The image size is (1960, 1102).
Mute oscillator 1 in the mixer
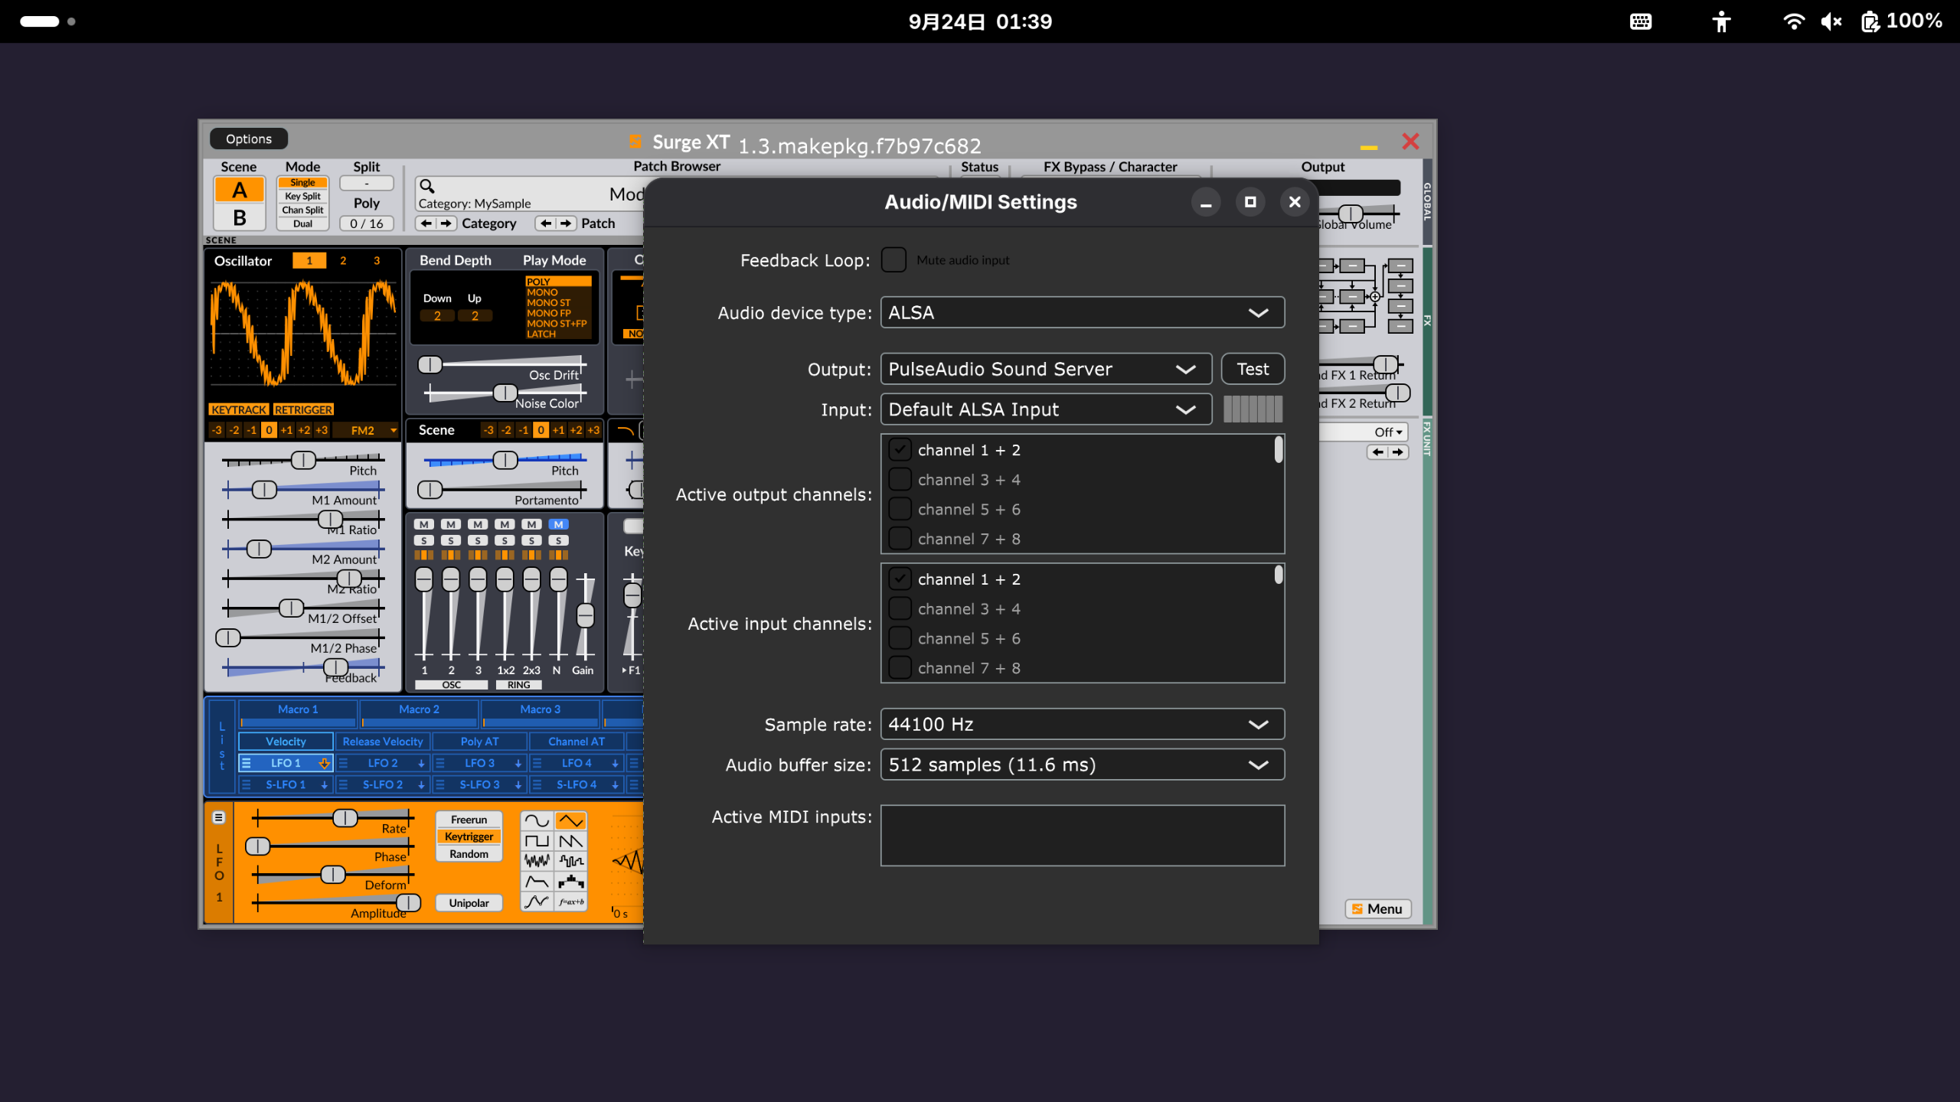(424, 524)
